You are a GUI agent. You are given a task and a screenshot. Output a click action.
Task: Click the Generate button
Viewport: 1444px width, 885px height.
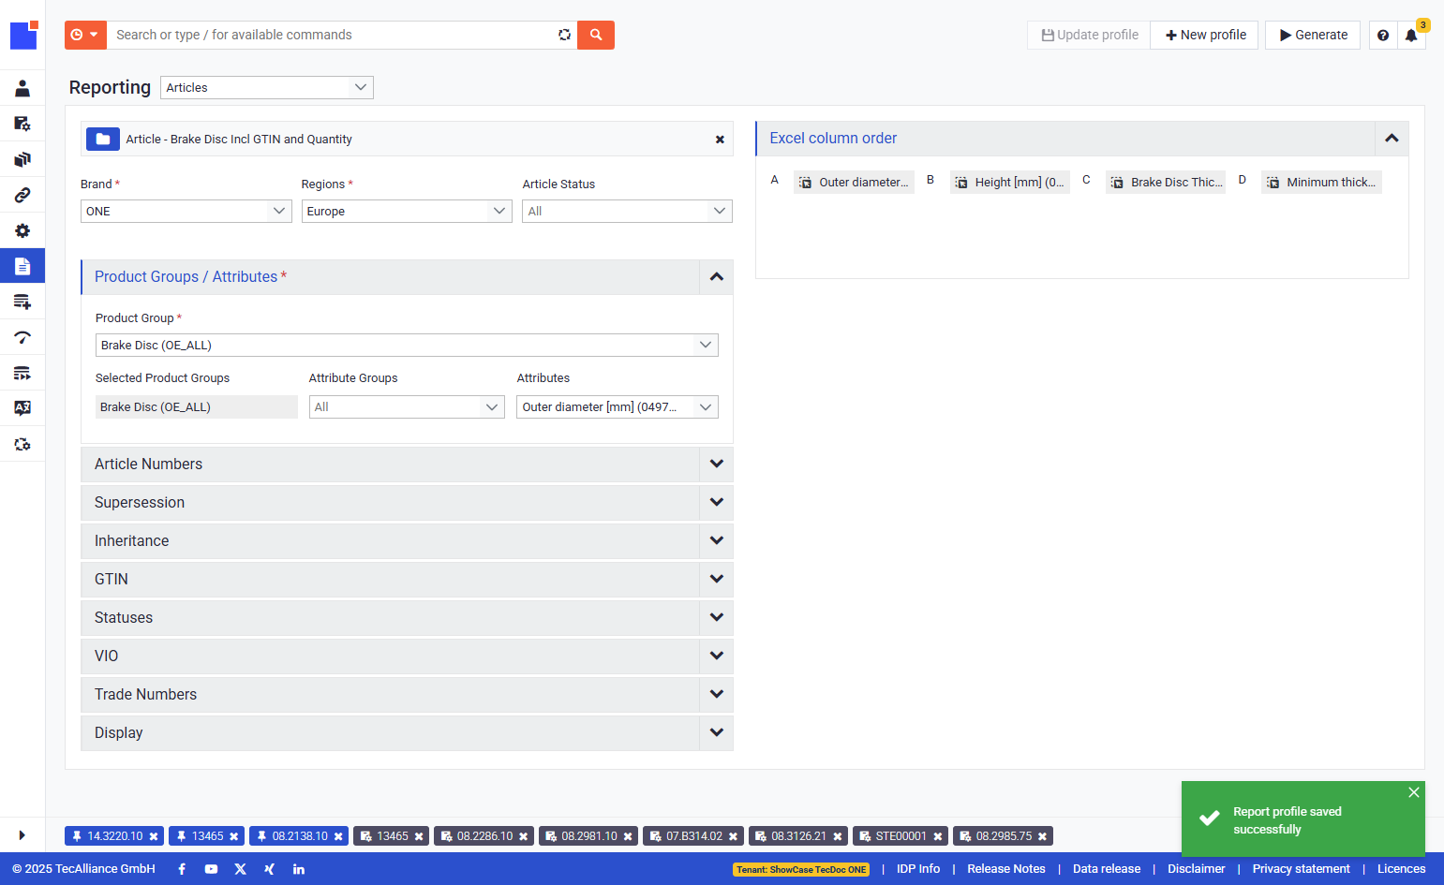1313,35
